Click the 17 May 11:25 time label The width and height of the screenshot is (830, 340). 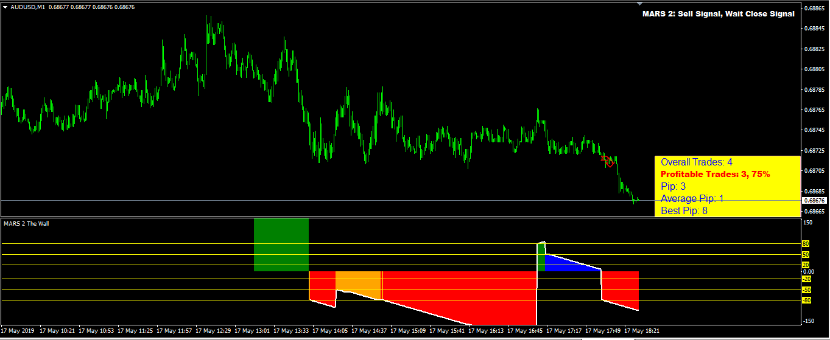click(135, 331)
